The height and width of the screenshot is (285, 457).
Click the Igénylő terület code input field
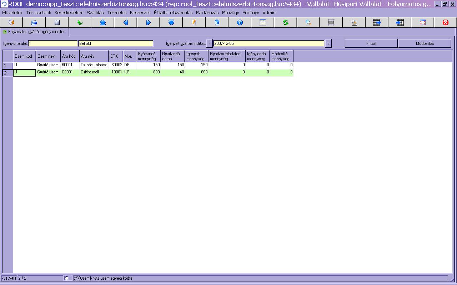53,43
